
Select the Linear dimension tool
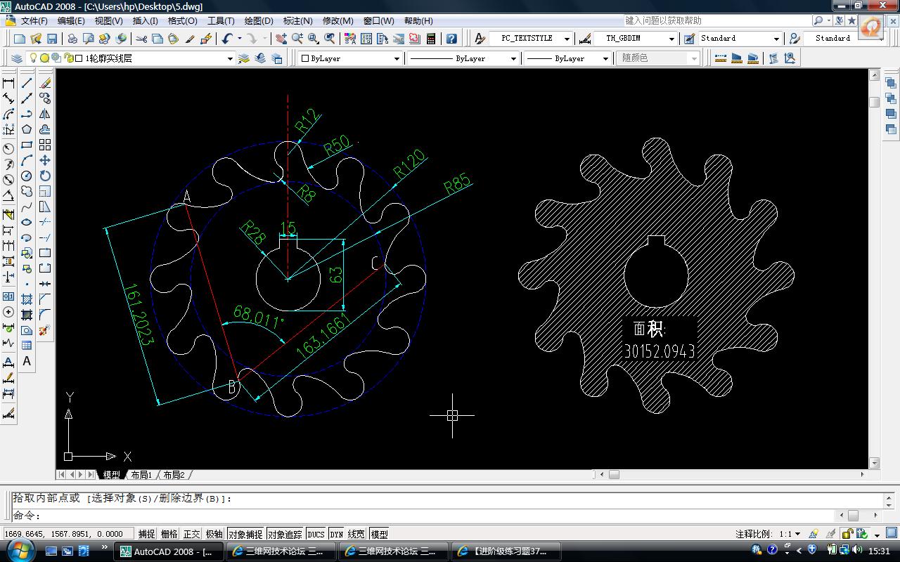point(8,83)
